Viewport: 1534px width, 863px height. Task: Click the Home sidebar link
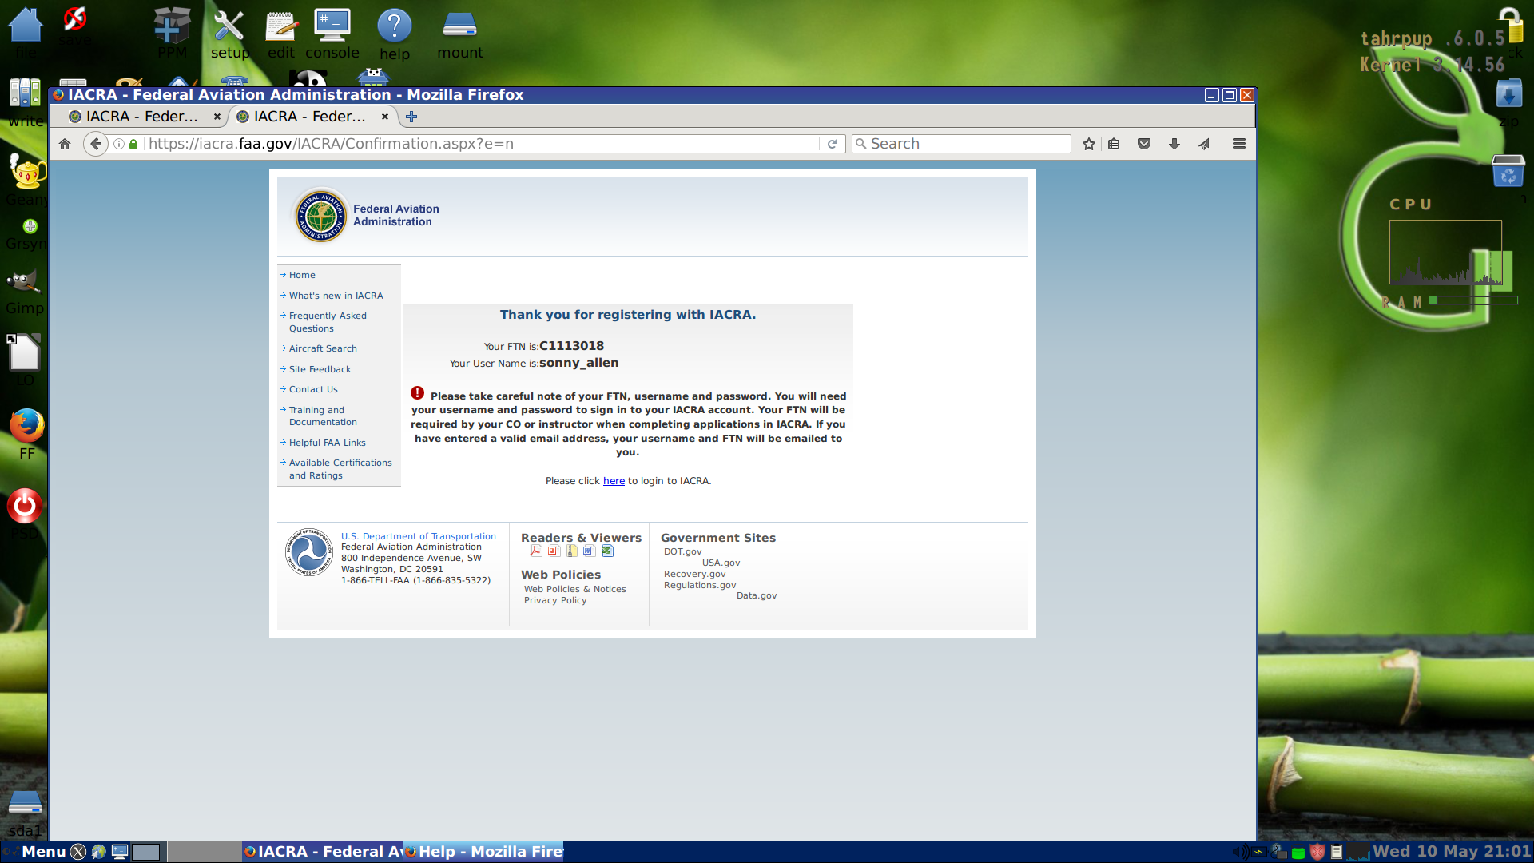click(302, 275)
